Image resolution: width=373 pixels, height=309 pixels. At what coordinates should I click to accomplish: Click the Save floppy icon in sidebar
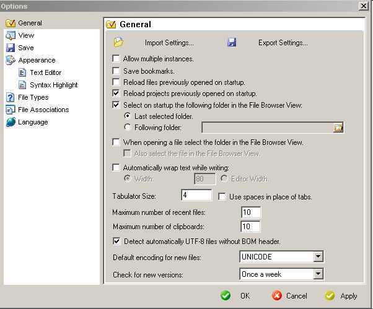click(x=11, y=48)
